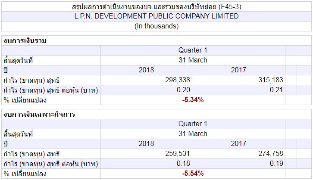Image resolution: width=313 pixels, height=180 pixels.
Task: Select first table's 2018 year header
Action: pos(146,70)
